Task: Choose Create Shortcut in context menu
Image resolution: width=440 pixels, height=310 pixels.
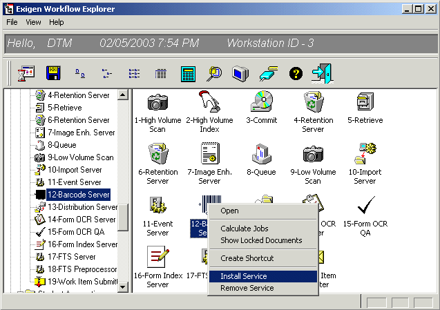Action: point(263,258)
